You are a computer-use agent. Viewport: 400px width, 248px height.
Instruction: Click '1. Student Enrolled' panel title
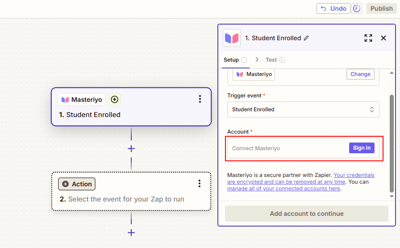click(273, 38)
